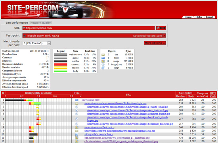Select the Site performance tab
Screen dimensions: 218x143
(17, 23)
